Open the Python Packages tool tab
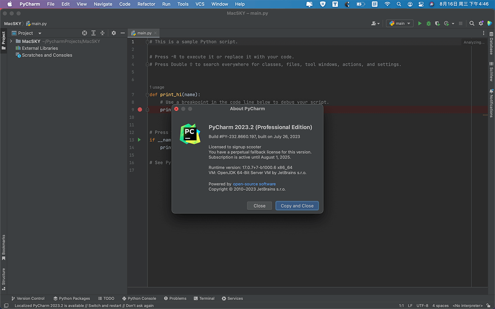Image resolution: width=495 pixels, height=309 pixels. tap(71, 298)
